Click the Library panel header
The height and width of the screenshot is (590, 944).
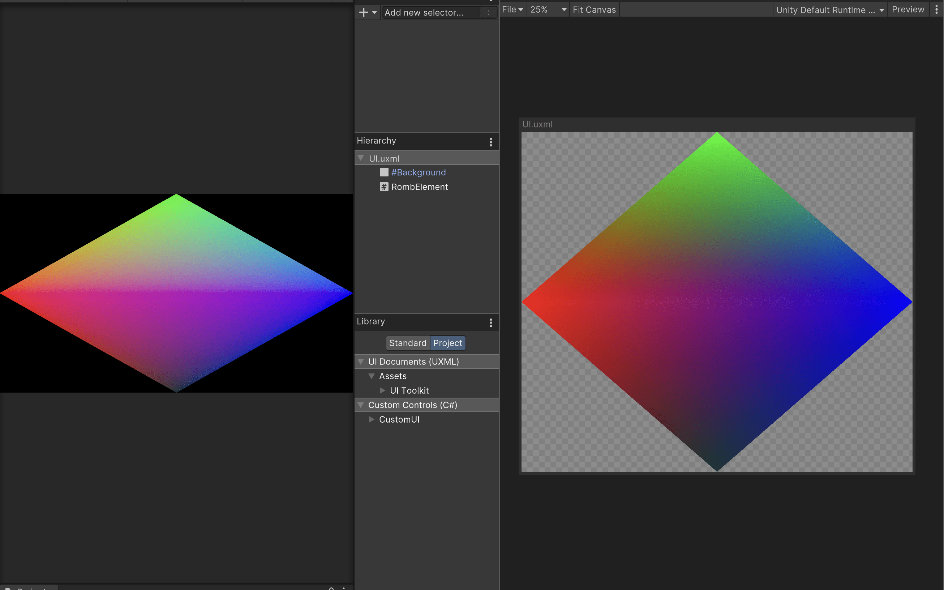point(427,322)
